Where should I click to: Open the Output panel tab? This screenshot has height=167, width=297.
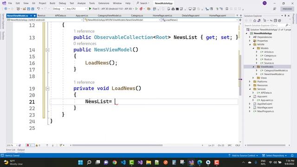(21, 150)
